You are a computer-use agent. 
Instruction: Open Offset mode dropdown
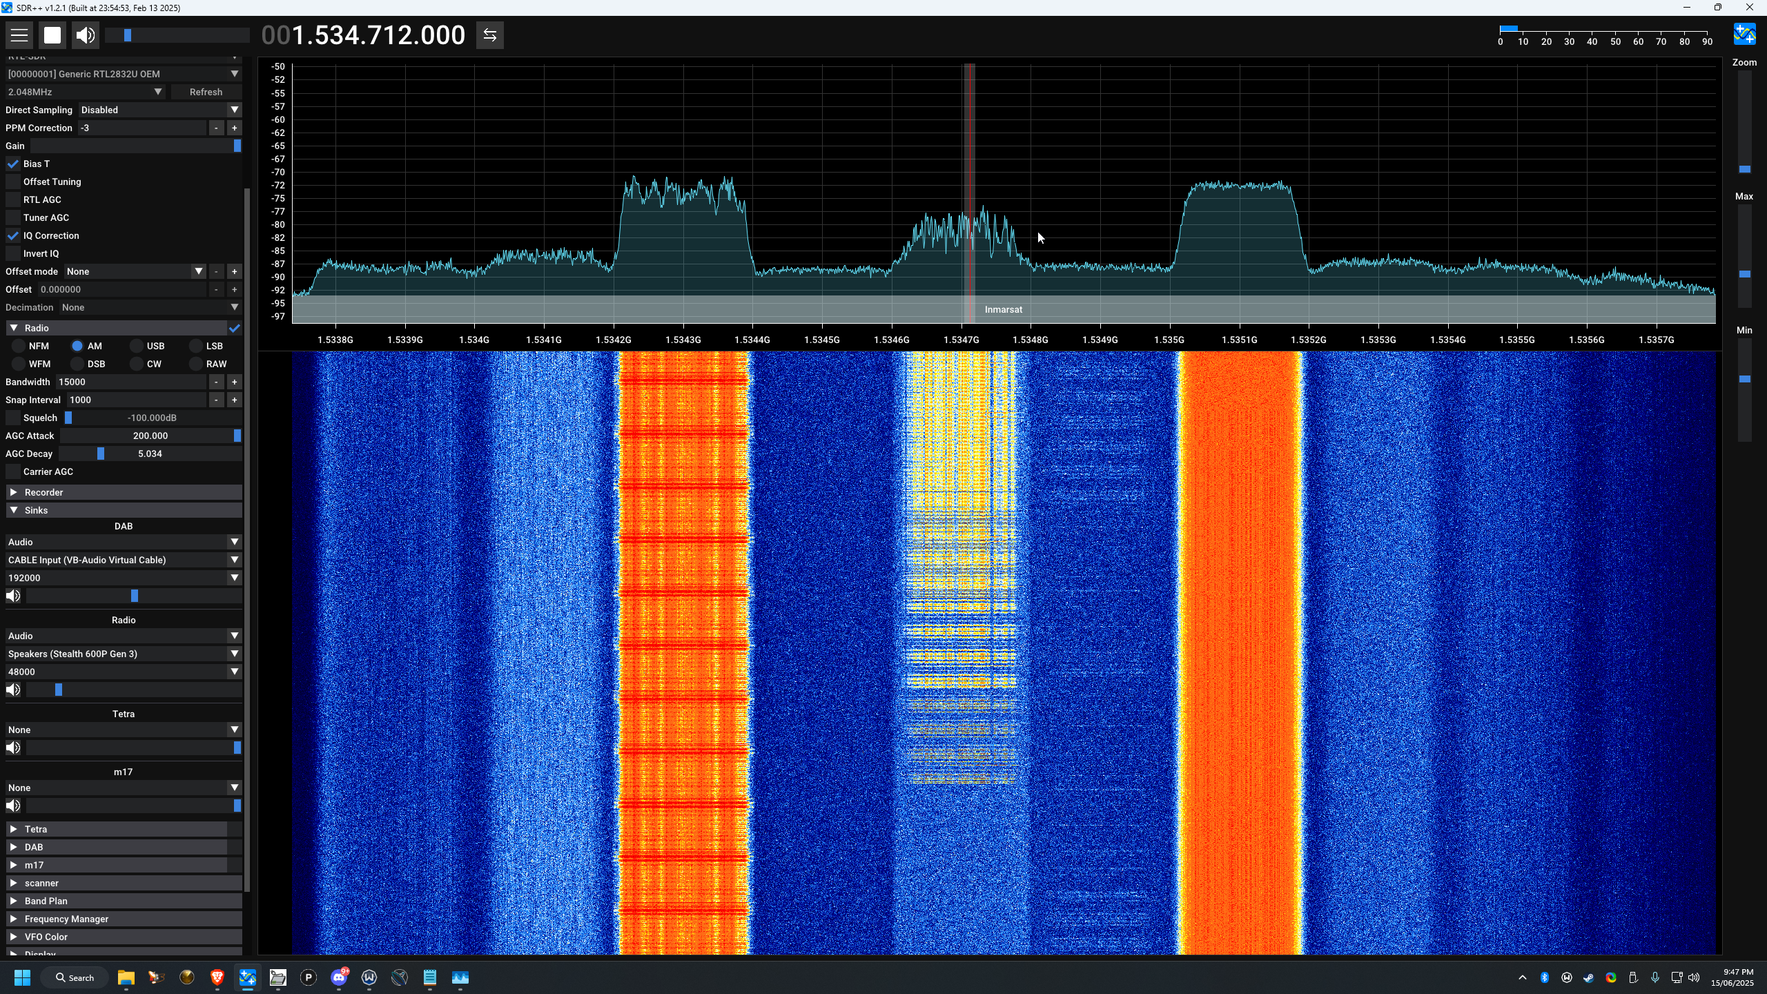point(135,271)
